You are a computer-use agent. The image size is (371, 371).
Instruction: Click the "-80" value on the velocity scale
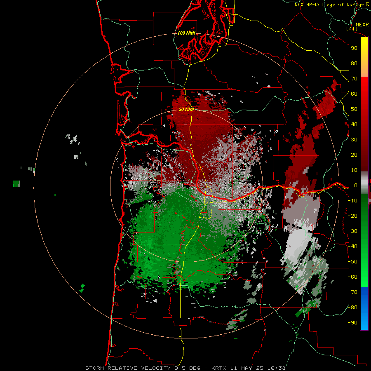tap(352, 308)
